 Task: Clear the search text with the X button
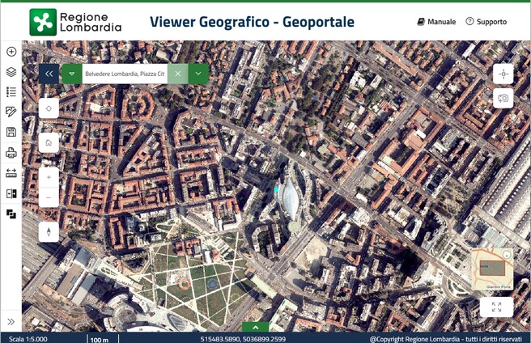pyautogui.click(x=178, y=74)
